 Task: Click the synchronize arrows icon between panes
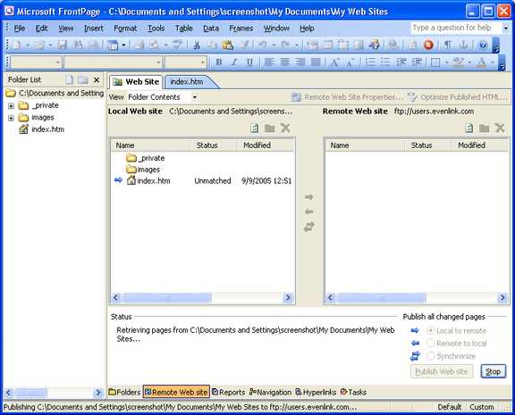(x=308, y=227)
